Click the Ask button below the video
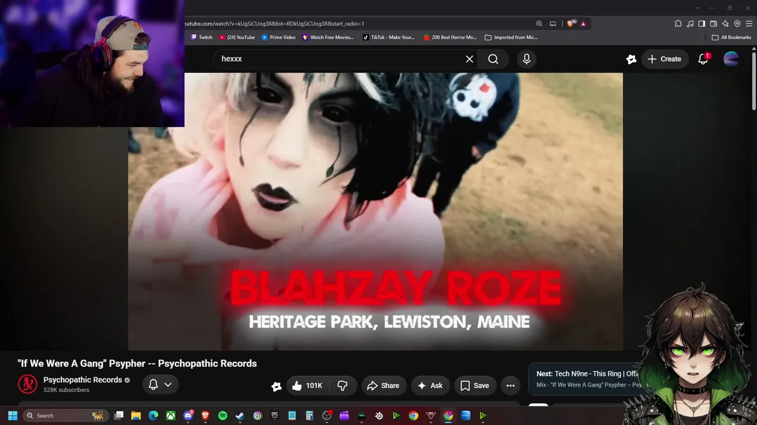 click(x=430, y=385)
